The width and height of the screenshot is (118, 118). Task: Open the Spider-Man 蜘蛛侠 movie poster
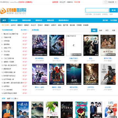point(57,74)
